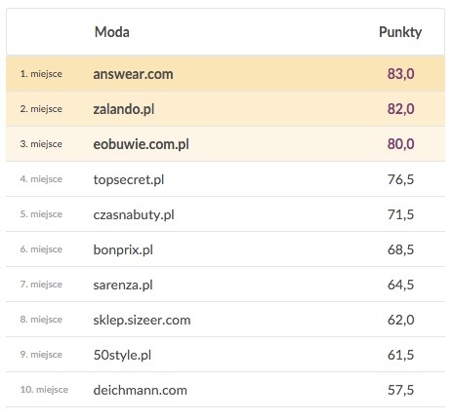Click the 82,0 points value
Viewport: 454px width, 420px height.
(x=400, y=109)
